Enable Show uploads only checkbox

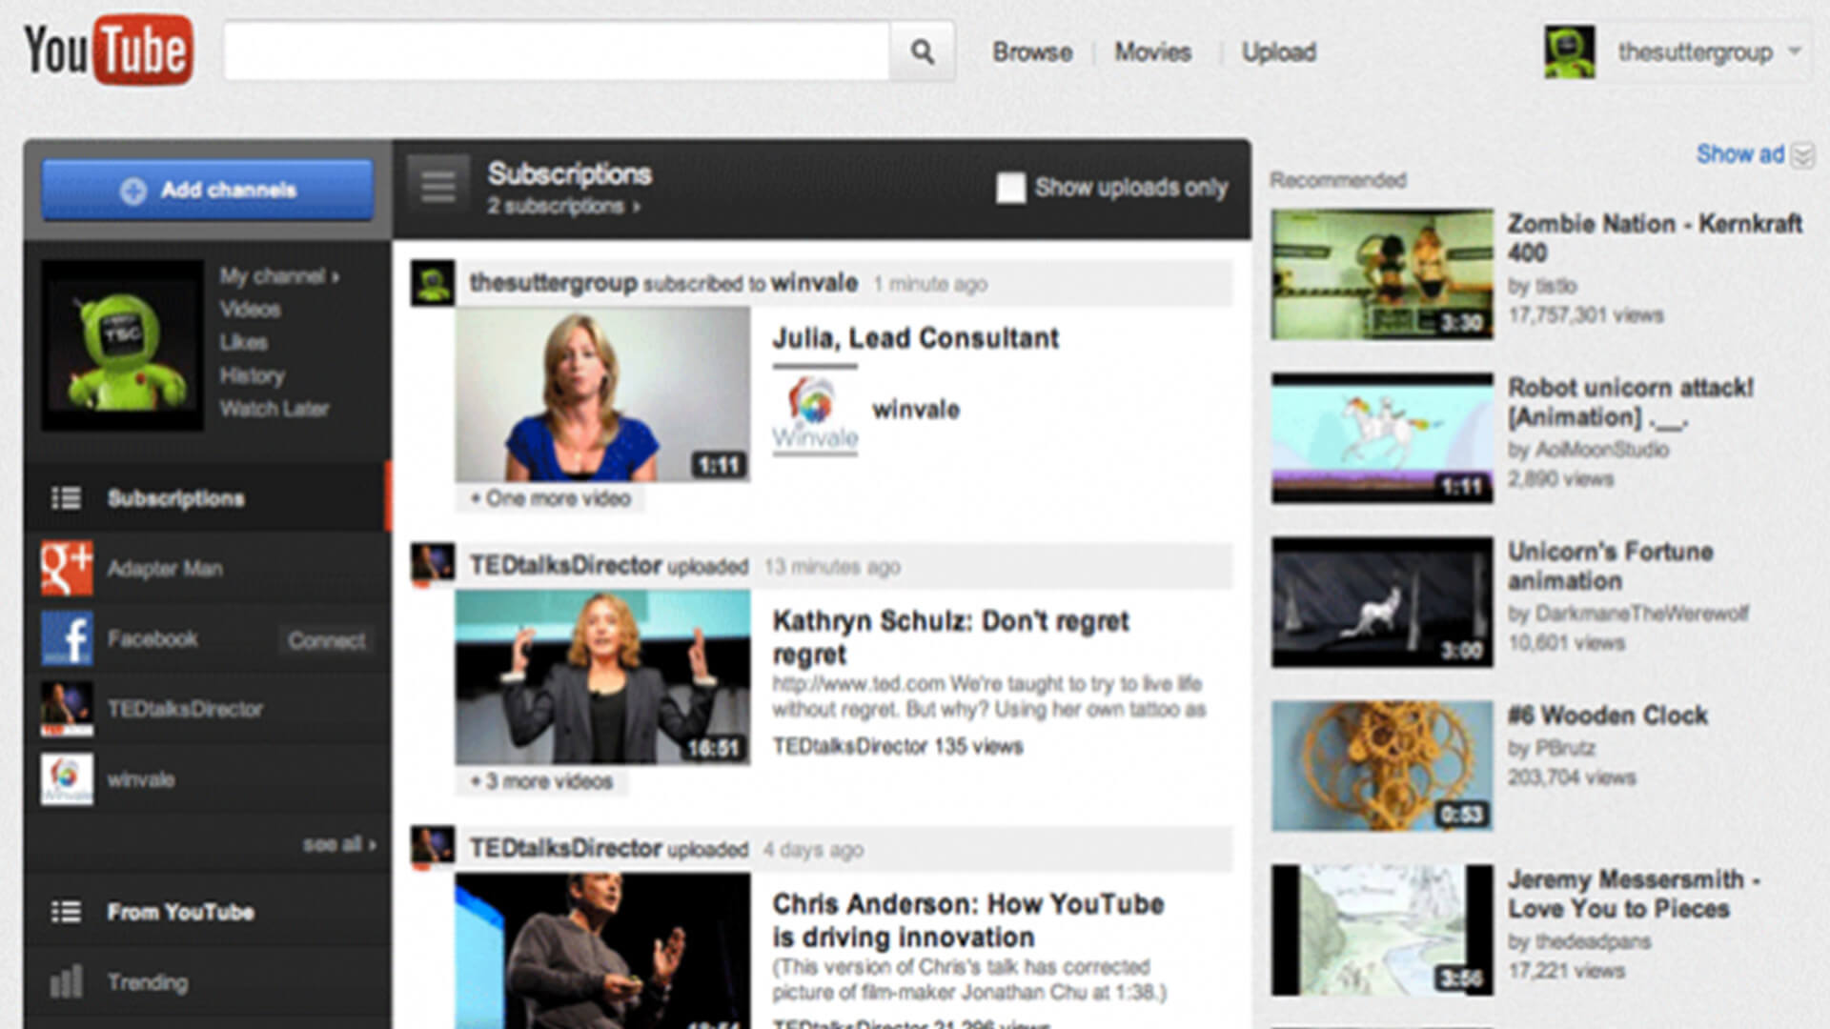(1010, 188)
